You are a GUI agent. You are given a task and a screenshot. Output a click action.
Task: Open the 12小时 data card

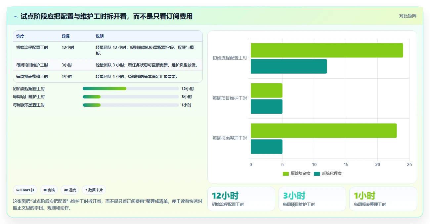point(241,199)
